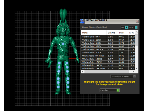Click the SPG column header
Screen dimensions: 148x111
(132, 33)
